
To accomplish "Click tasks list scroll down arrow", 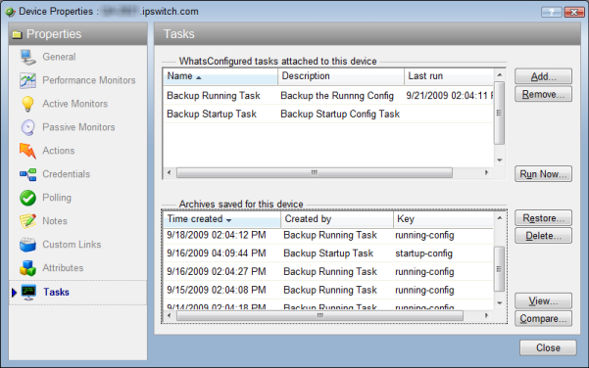I will click(499, 161).
